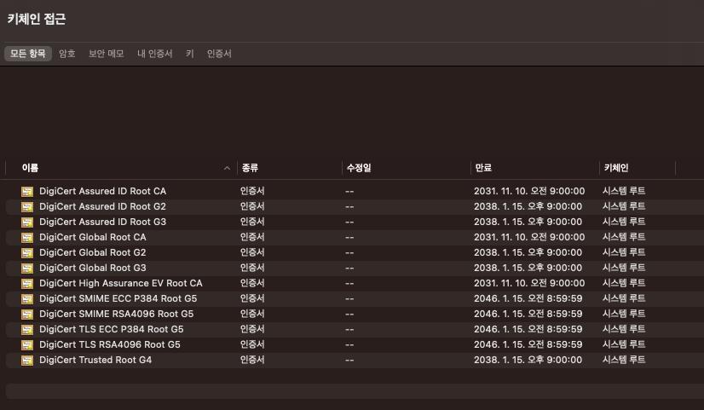Click 시스템 루트 cell of DigiCert TLS ECC P384 Root G5
704x410 pixels.
tap(624, 329)
